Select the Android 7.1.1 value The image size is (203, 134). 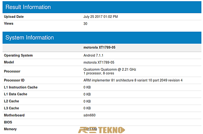click(93, 55)
